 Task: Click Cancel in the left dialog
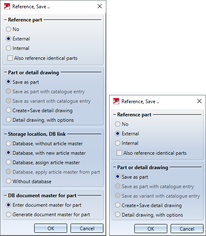87,228
